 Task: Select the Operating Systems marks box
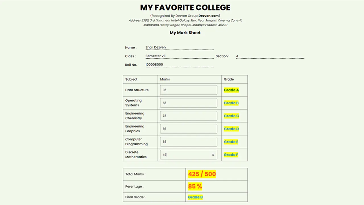(188, 103)
